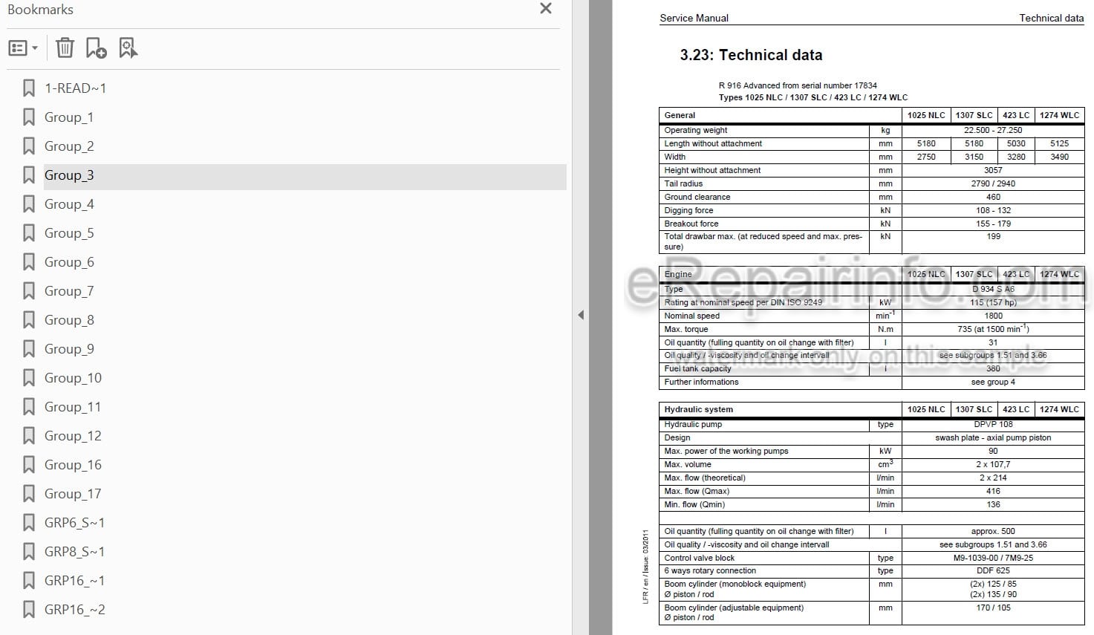Click 'Nominal speed' engine row
The width and height of the screenshot is (1094, 635).
click(x=691, y=316)
